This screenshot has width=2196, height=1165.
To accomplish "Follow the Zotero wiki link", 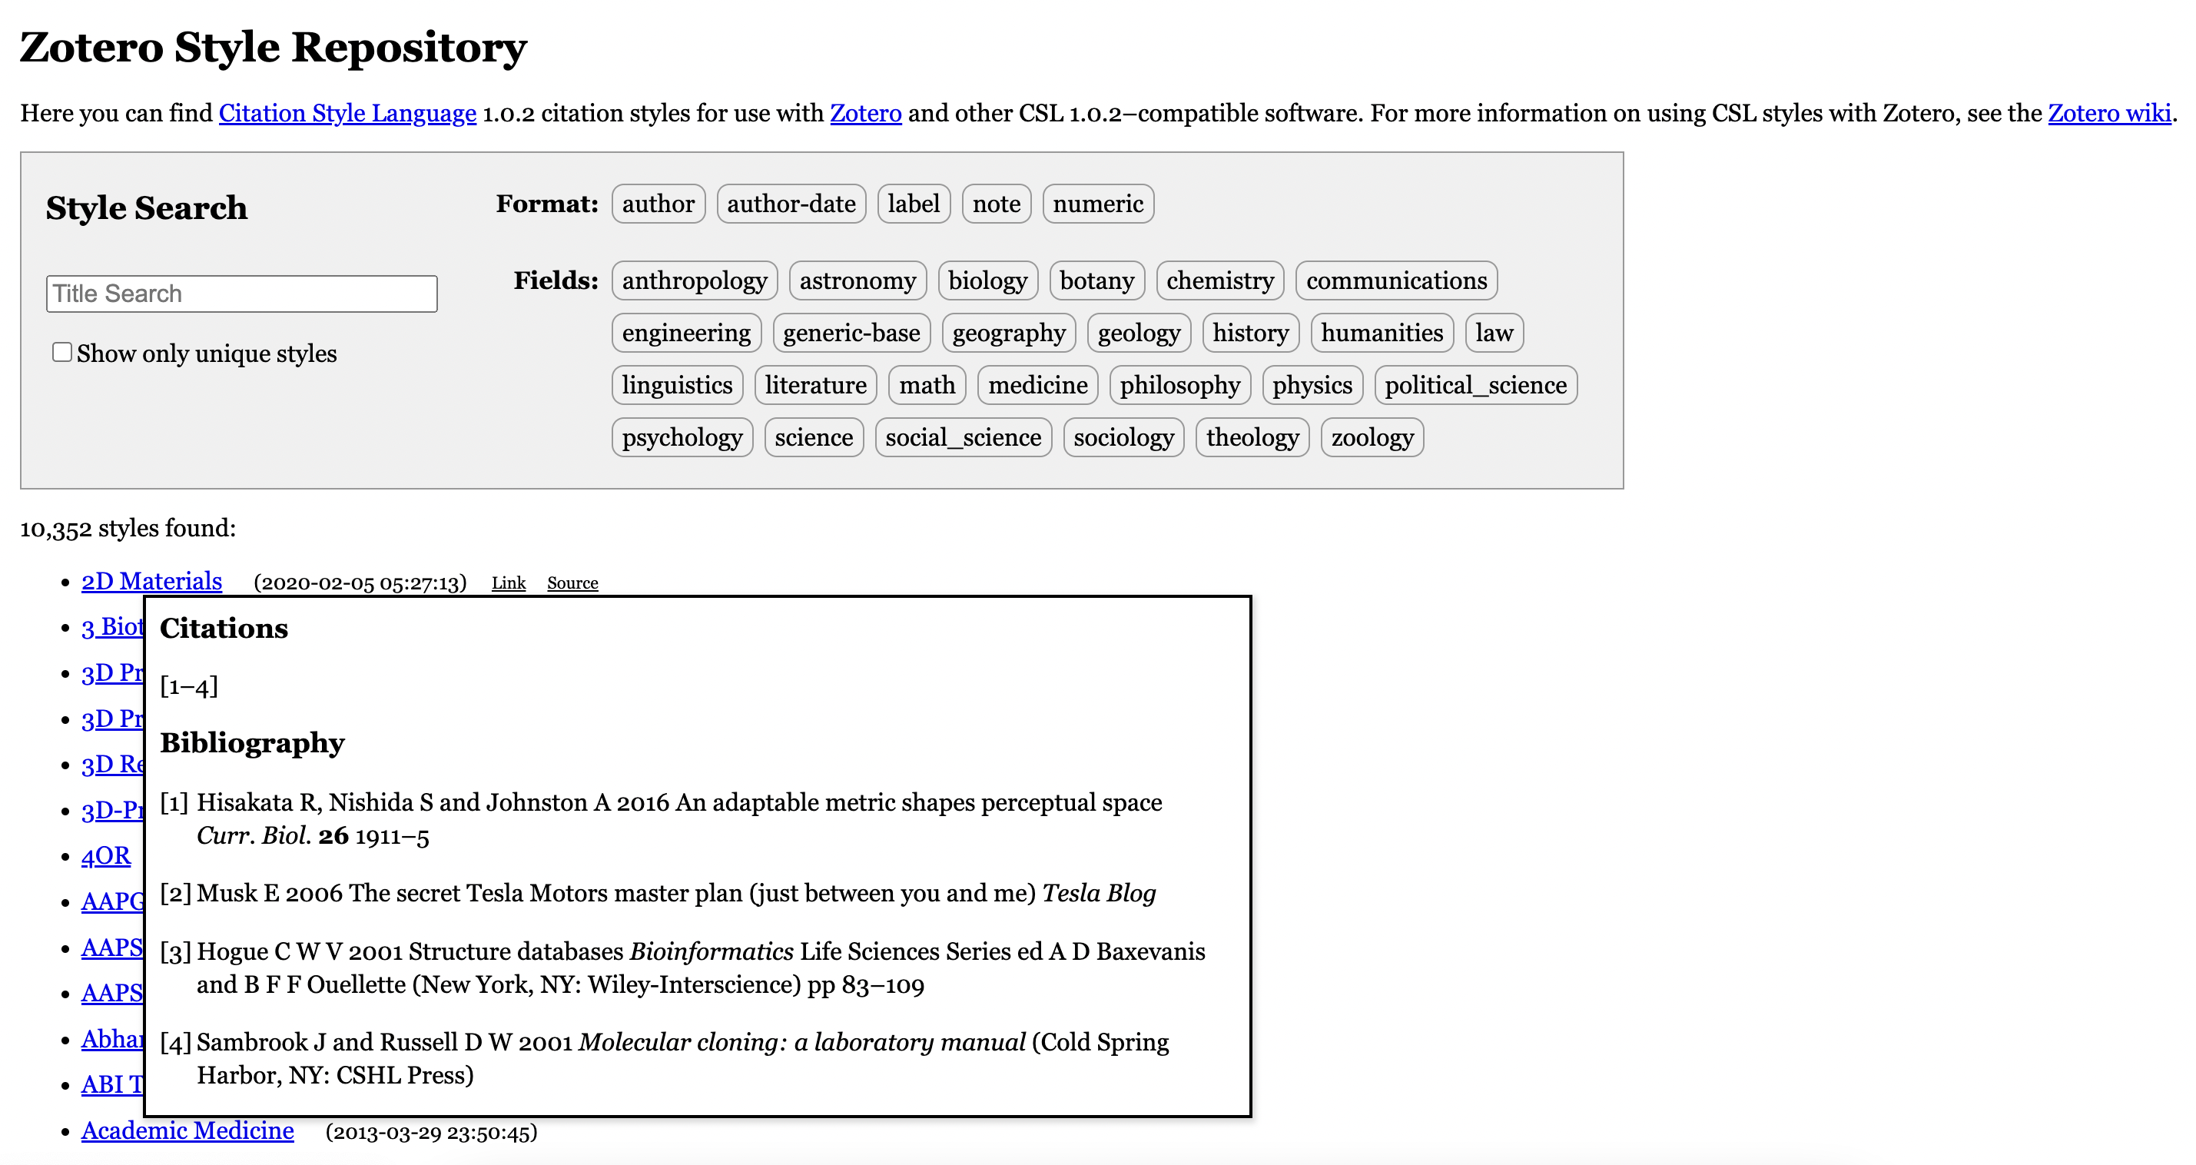I will 2109,114.
